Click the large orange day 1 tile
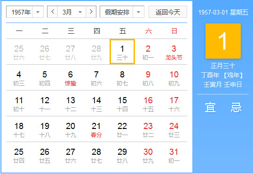Image resolution: width=253 pixels, height=174 pixels. pos(223,41)
